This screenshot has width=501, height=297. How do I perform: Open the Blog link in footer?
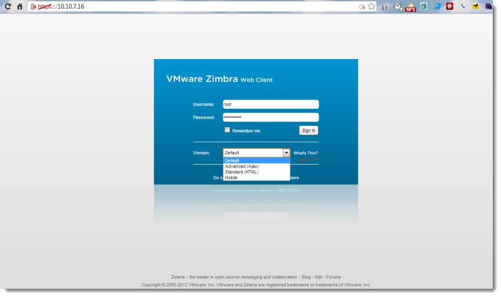pos(306,277)
